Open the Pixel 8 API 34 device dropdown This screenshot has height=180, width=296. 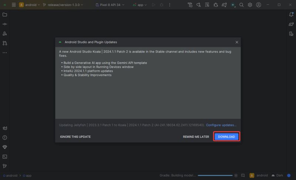[x=110, y=5]
